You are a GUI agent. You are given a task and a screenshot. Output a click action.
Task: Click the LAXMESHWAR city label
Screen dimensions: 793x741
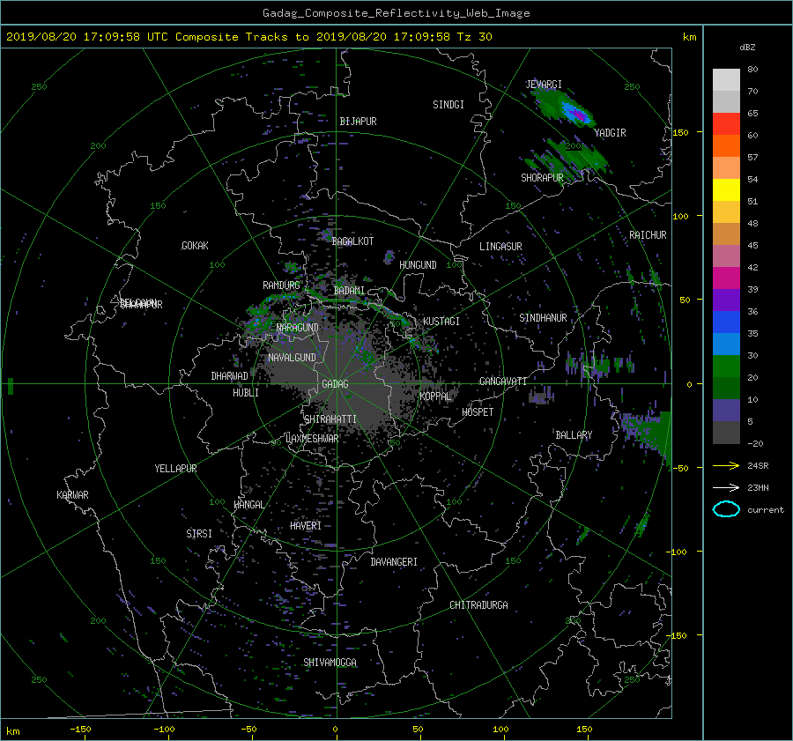pyautogui.click(x=312, y=439)
